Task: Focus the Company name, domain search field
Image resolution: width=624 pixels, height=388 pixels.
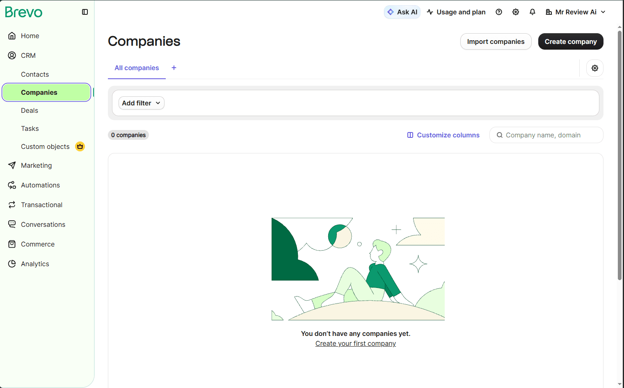Action: [x=546, y=135]
